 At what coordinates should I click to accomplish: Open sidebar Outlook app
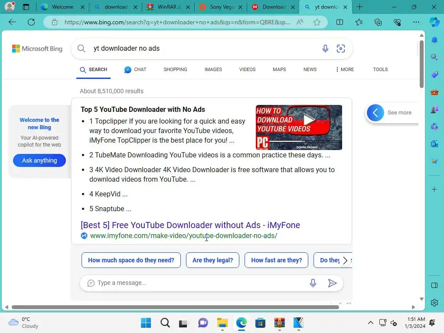[434, 144]
